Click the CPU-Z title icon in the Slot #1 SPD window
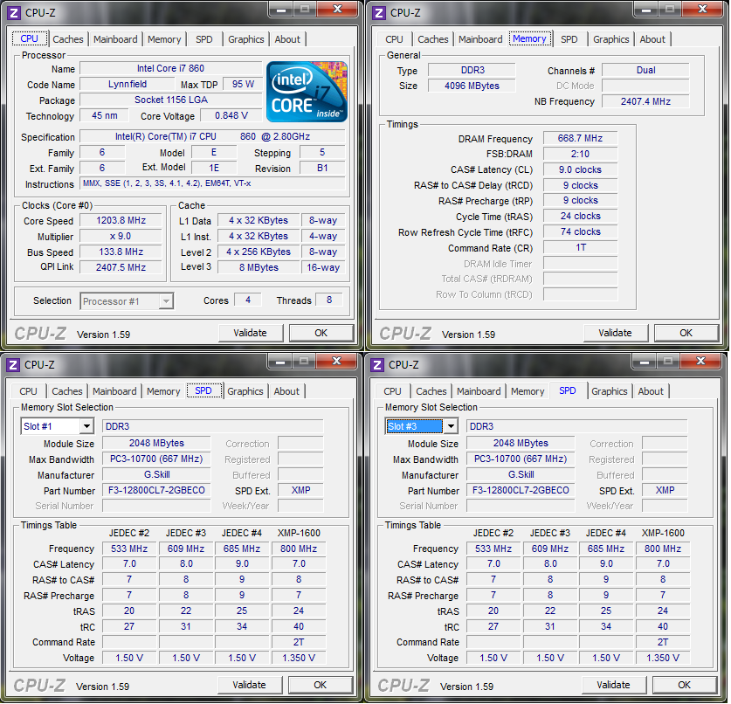This screenshot has height=704, width=731. tap(13, 364)
